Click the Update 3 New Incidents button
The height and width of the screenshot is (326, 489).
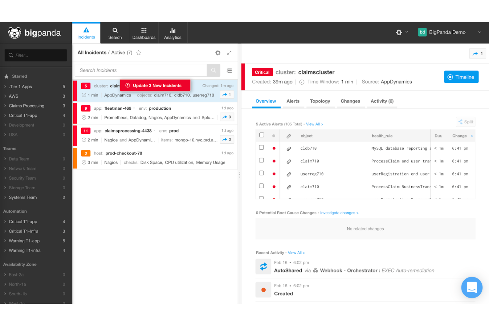155,85
